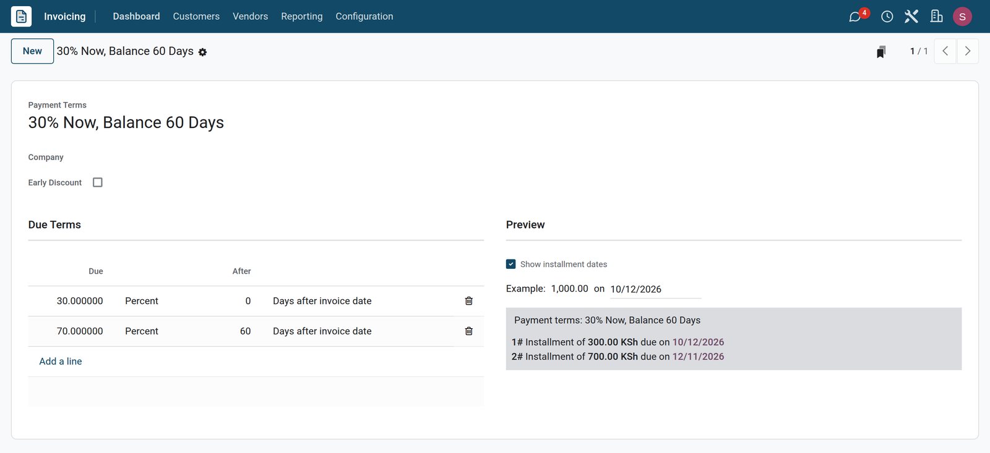Click the Due column header

tap(96, 271)
